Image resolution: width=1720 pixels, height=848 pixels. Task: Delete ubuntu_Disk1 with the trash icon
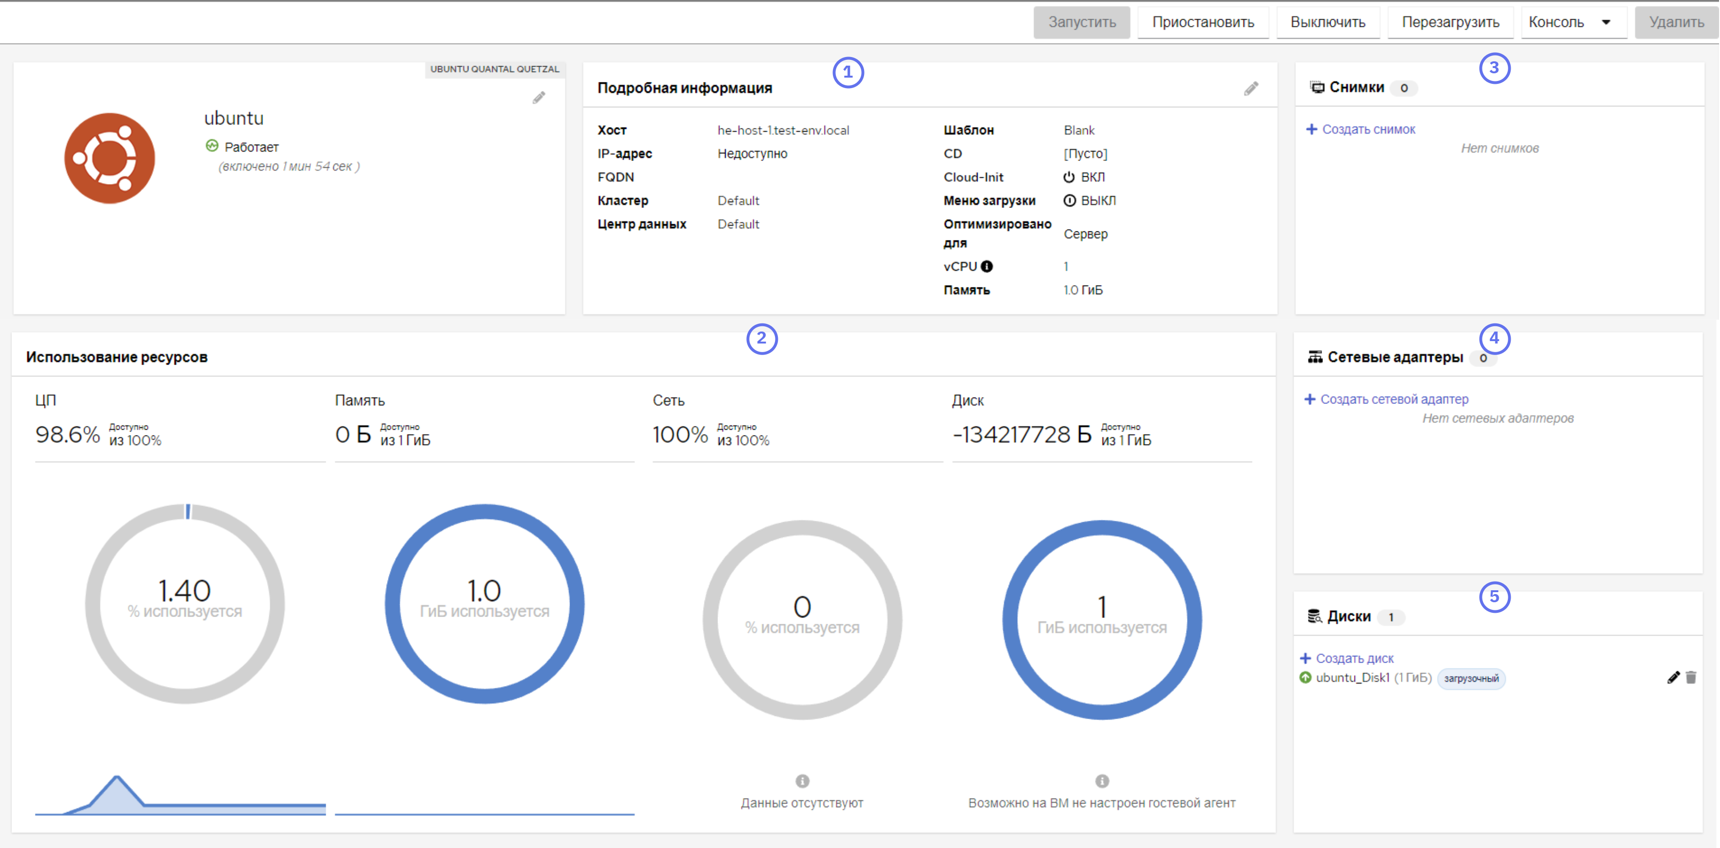[x=1691, y=678]
